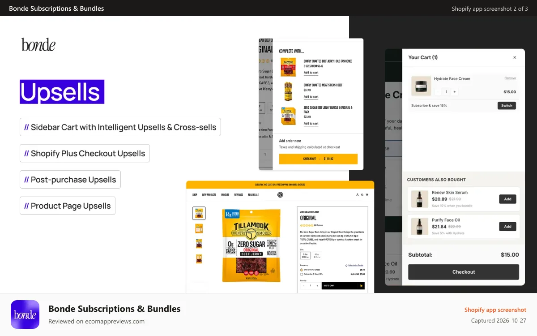537x336 pixels.
Task: Click the Hydrate Face Cream product image
Action: pos(421,86)
